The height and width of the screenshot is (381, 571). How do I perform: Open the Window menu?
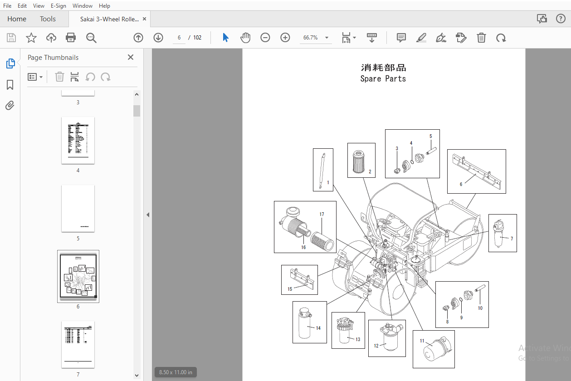(83, 5)
